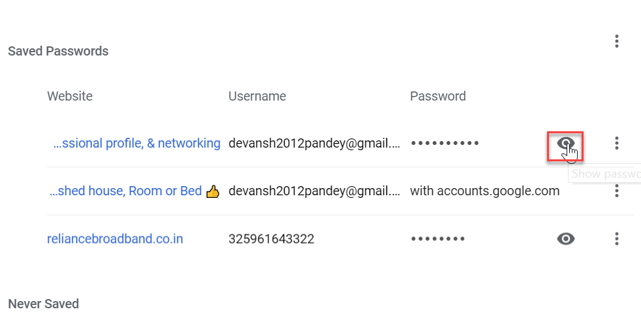Open the professional profile & networking link

(x=136, y=143)
